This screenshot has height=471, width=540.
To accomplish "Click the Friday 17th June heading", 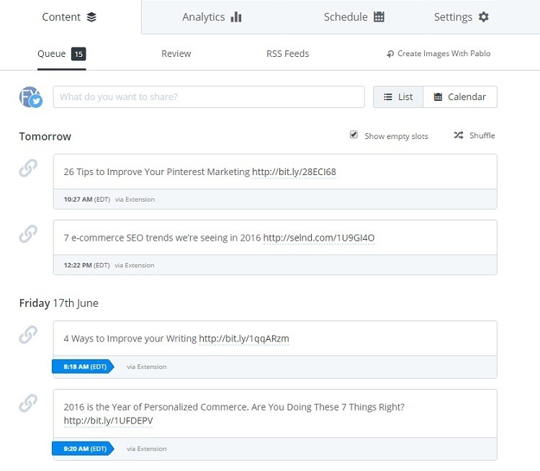I will click(x=59, y=303).
